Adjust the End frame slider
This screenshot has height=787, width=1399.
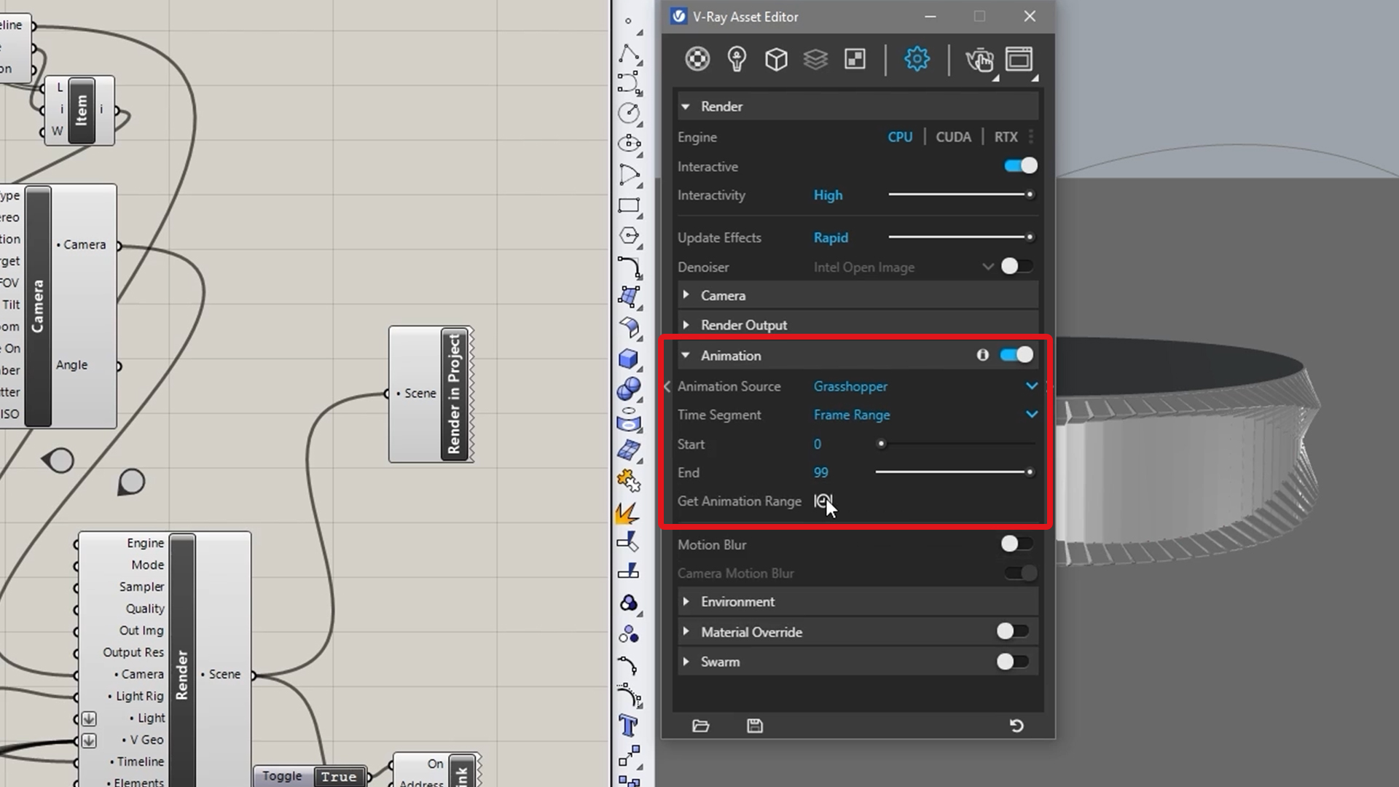tap(955, 472)
